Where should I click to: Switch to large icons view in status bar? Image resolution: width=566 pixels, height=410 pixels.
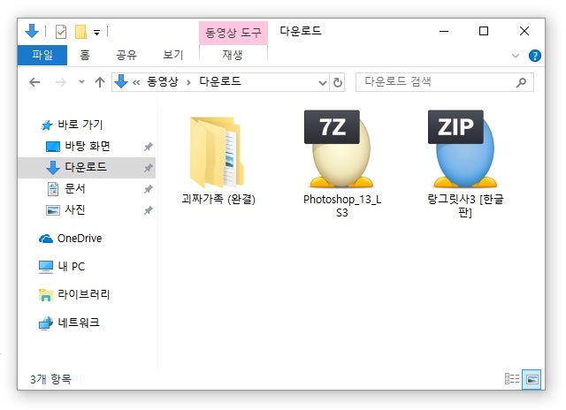pyautogui.click(x=532, y=379)
